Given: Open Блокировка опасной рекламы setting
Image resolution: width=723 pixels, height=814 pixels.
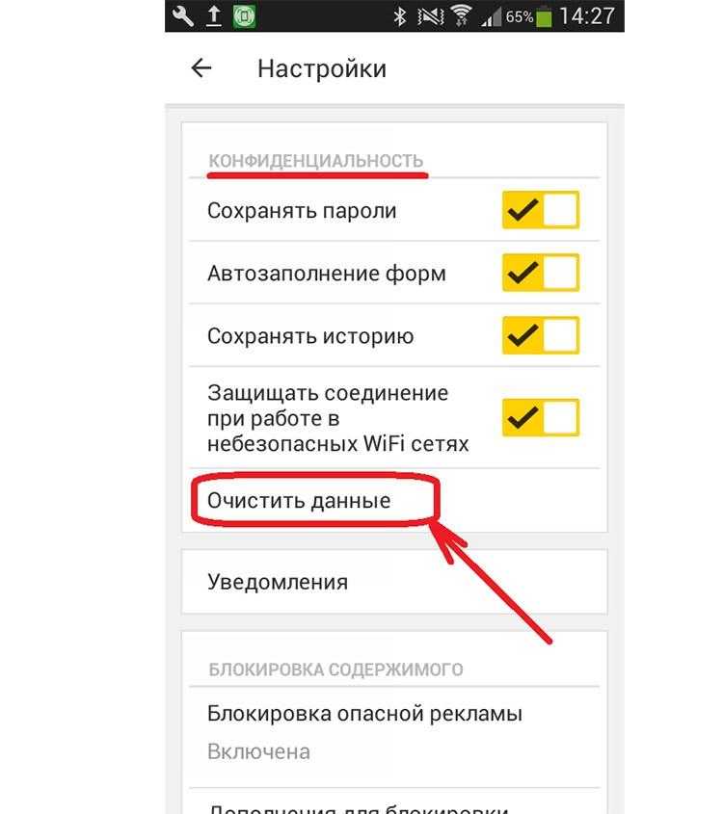Looking at the screenshot, I should tap(394, 732).
